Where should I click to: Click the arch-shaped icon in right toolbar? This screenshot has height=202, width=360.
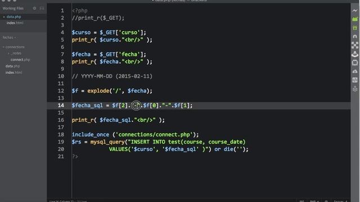pyautogui.click(x=355, y=36)
